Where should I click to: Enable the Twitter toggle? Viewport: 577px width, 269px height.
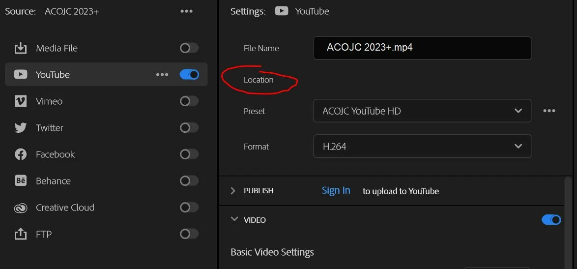(189, 128)
